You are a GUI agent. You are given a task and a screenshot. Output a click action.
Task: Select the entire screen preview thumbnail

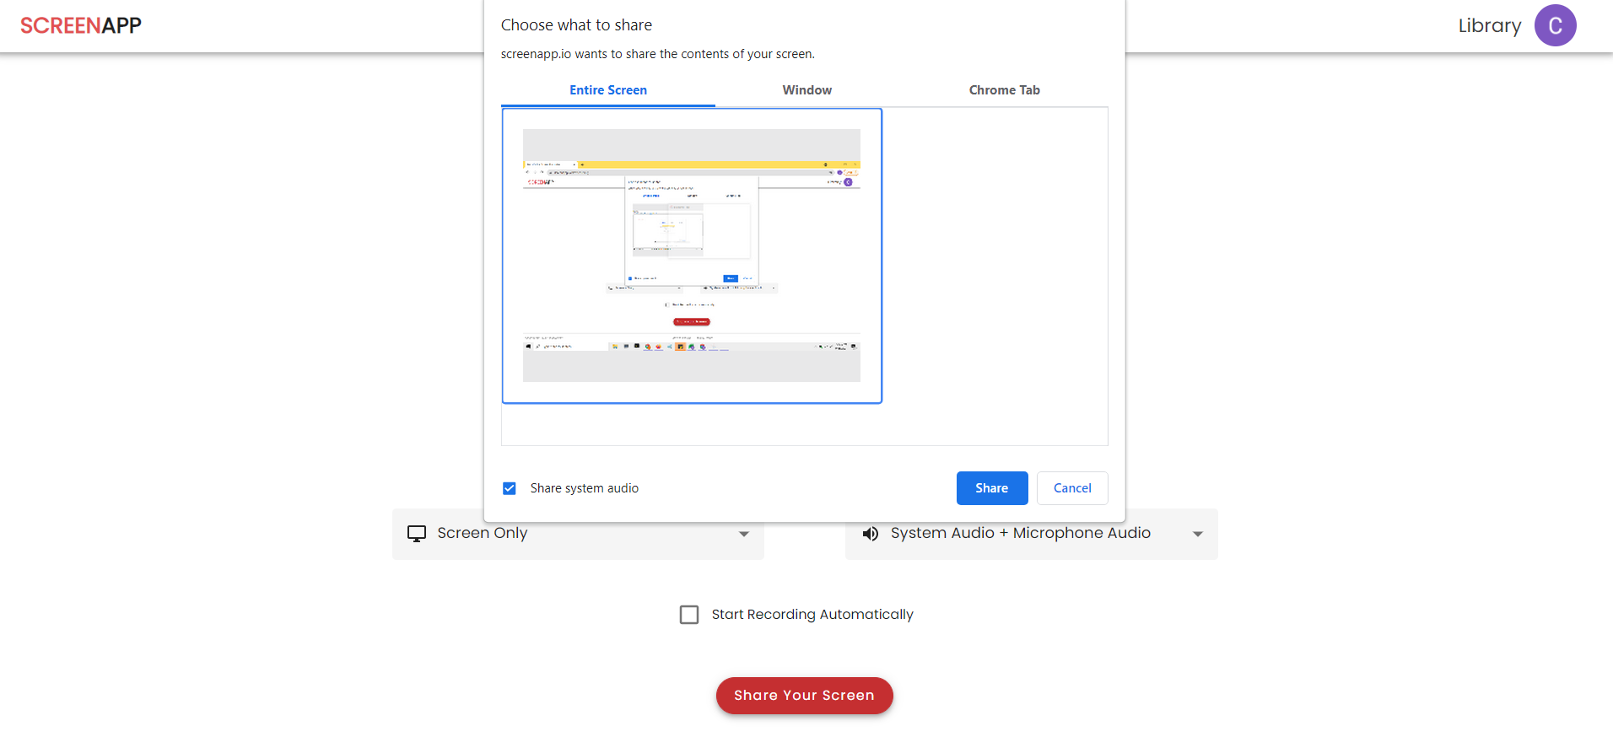click(692, 256)
